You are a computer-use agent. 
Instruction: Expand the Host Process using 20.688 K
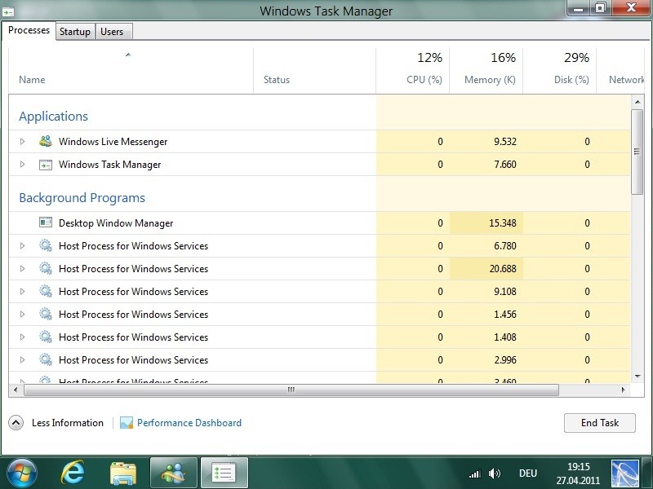pyautogui.click(x=23, y=269)
